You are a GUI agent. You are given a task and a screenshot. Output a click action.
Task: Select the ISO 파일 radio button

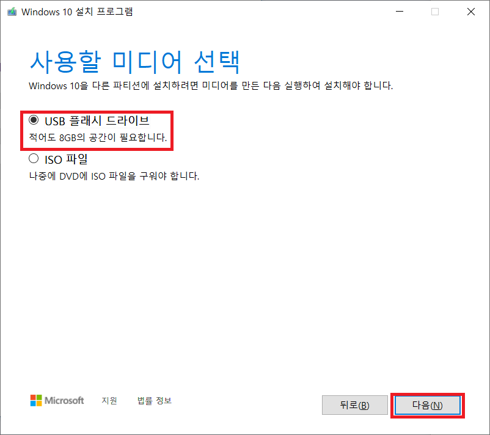(x=34, y=158)
